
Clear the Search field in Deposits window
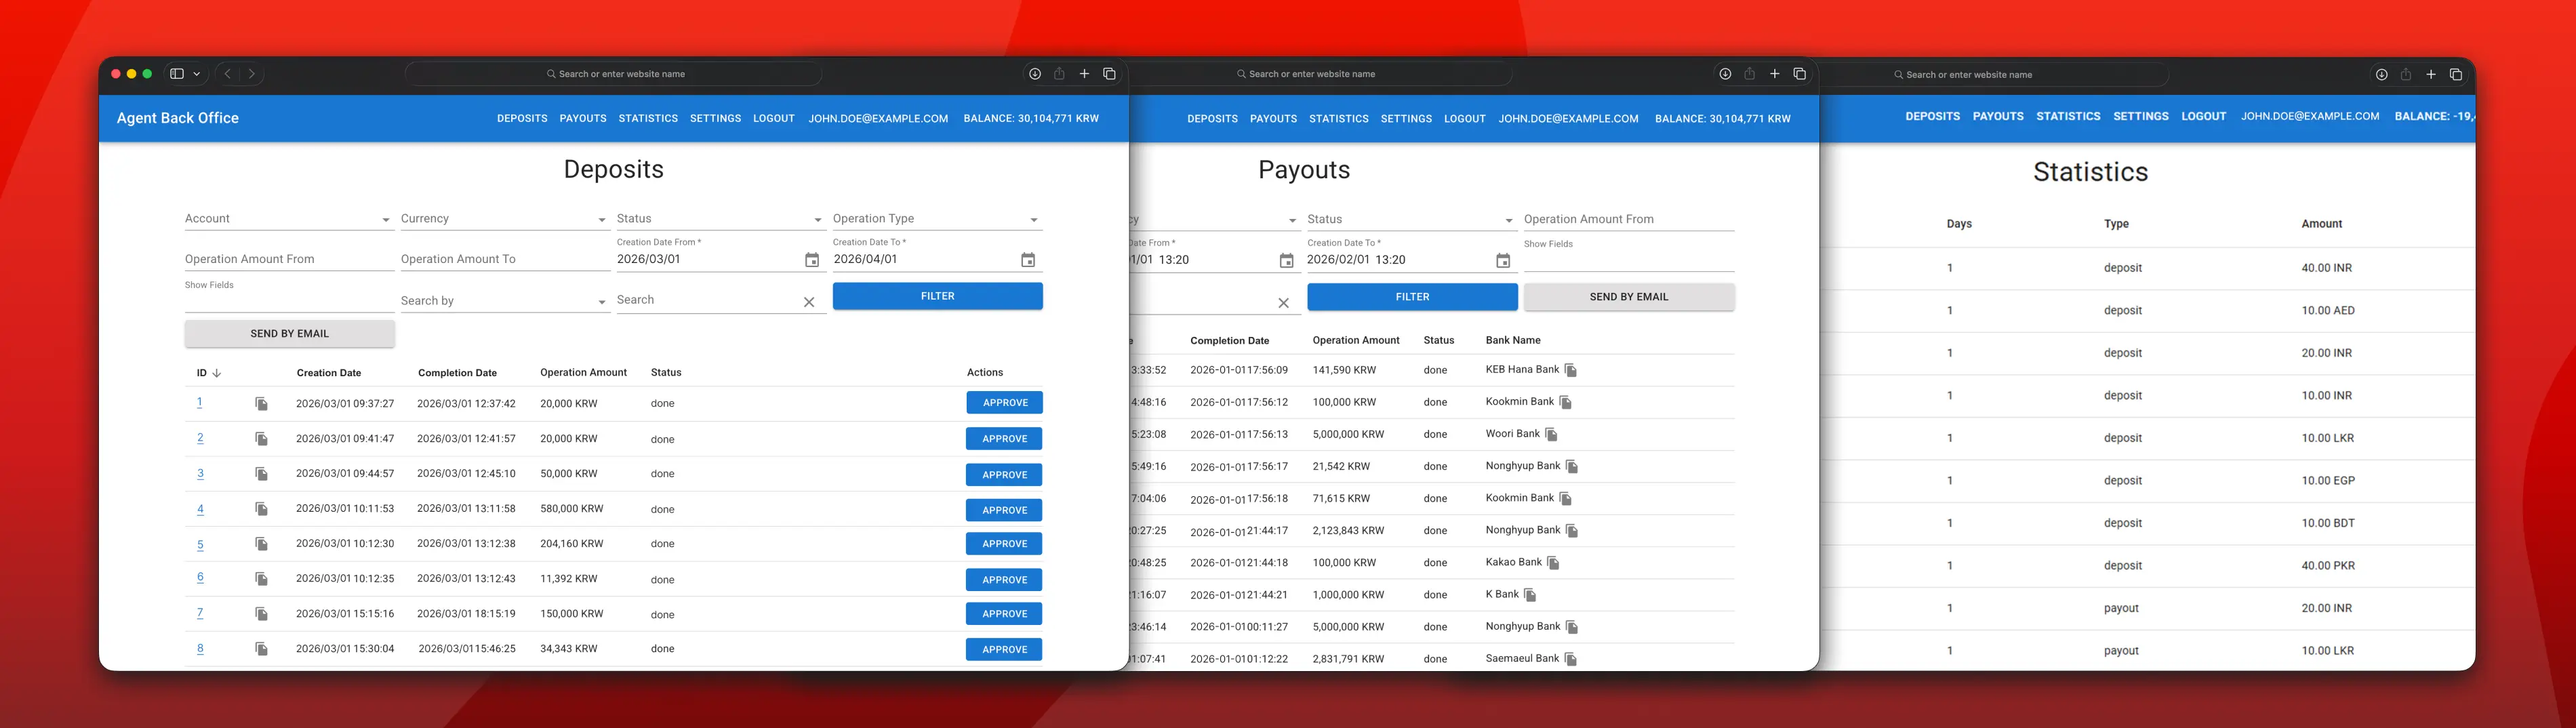(x=809, y=302)
